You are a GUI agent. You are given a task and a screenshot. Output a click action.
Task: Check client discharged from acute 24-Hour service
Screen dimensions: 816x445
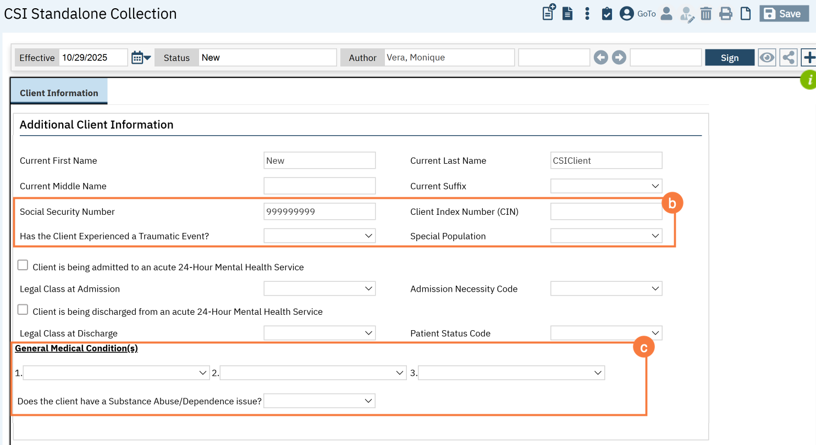click(23, 310)
